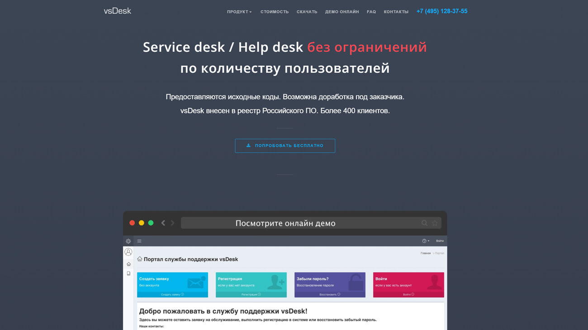
Task: Open the ПРОДУКТ dropdown menu
Action: [239, 11]
